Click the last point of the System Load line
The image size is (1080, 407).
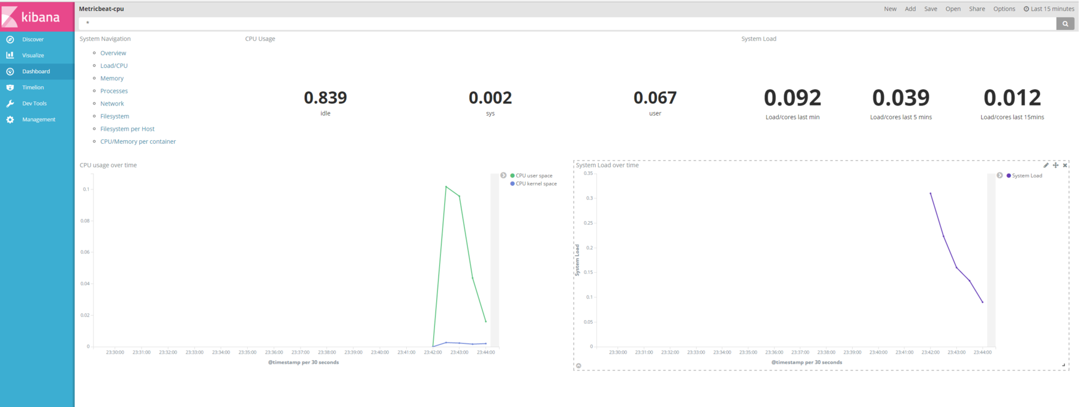point(983,302)
